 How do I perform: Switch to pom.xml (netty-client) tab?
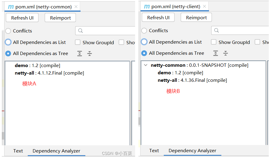point(175,7)
